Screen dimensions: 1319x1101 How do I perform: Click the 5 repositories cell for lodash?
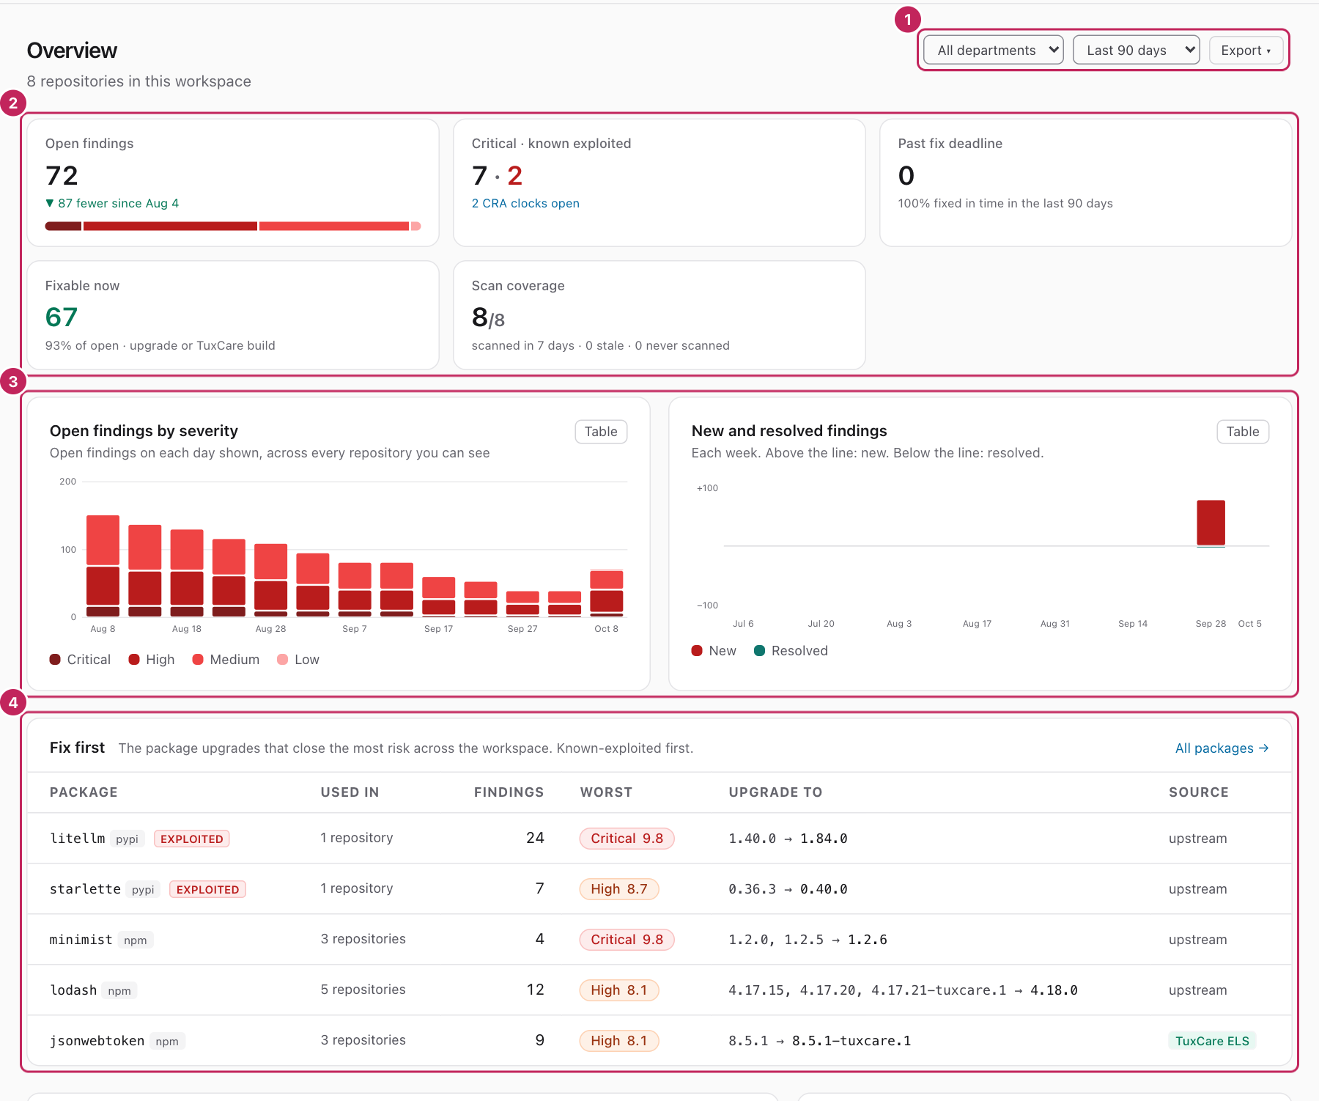[363, 989]
